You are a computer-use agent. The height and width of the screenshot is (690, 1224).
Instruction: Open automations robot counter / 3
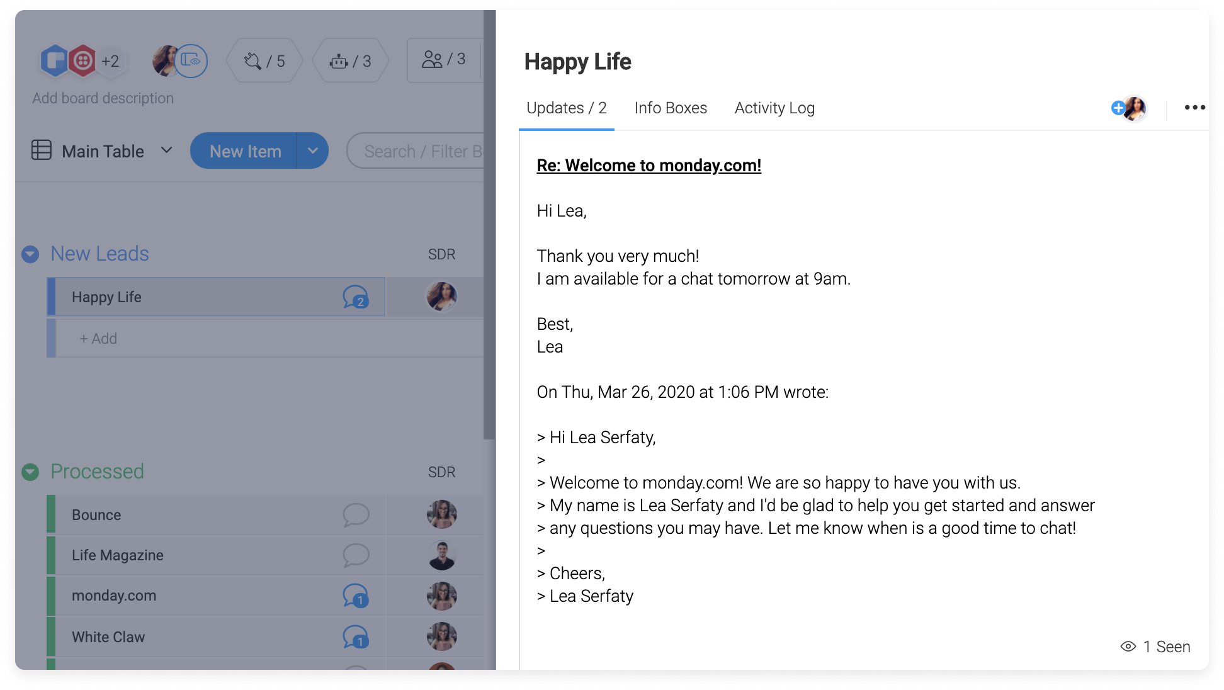tap(351, 60)
